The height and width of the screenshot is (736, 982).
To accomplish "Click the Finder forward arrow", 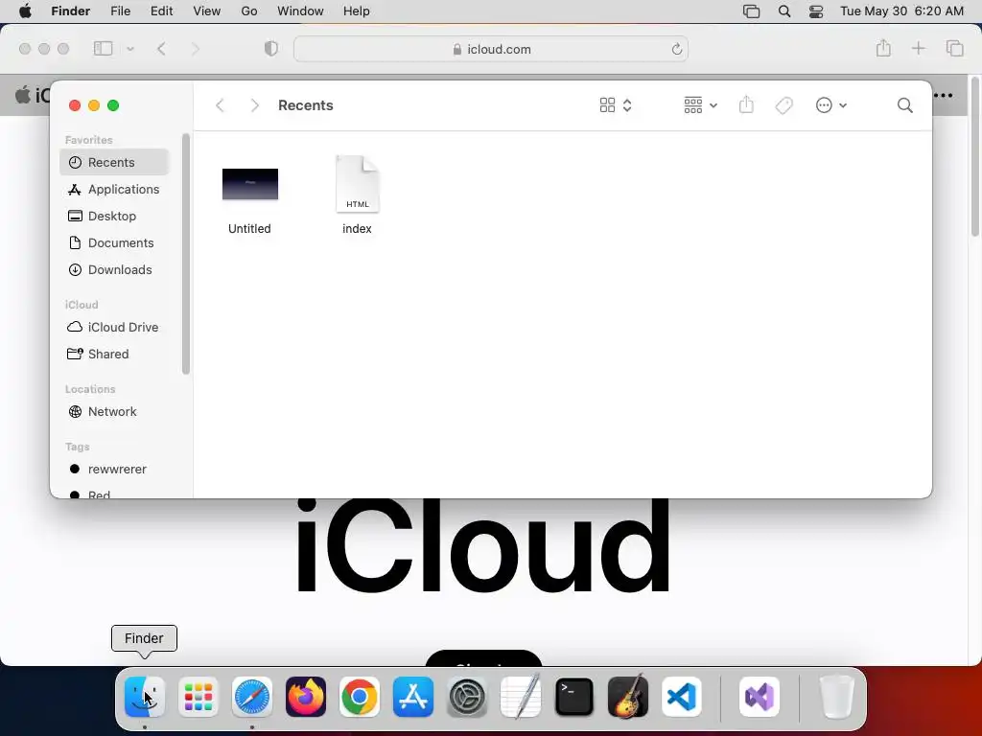I will pos(254,105).
